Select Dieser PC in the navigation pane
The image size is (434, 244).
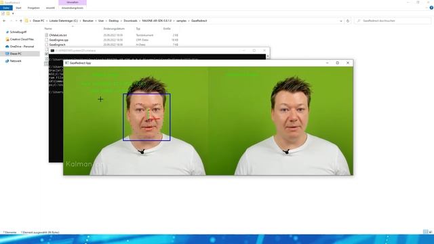16,54
